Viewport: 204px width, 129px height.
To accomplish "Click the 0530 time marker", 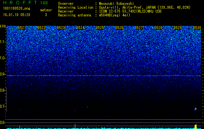I will pyautogui.click(x=197, y=28).
